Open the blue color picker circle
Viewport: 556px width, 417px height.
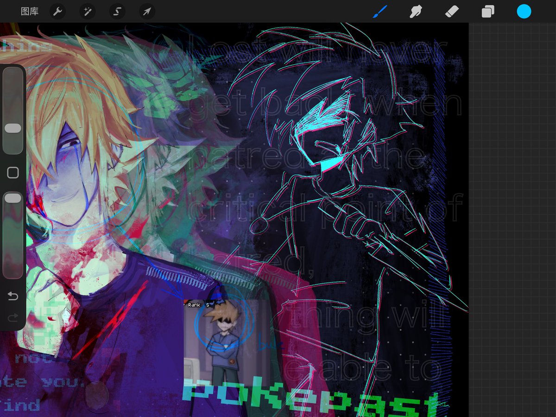coord(524,12)
